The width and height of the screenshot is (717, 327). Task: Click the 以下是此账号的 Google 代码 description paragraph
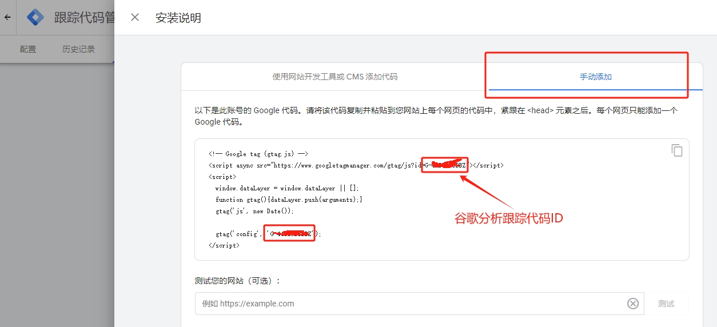436,116
